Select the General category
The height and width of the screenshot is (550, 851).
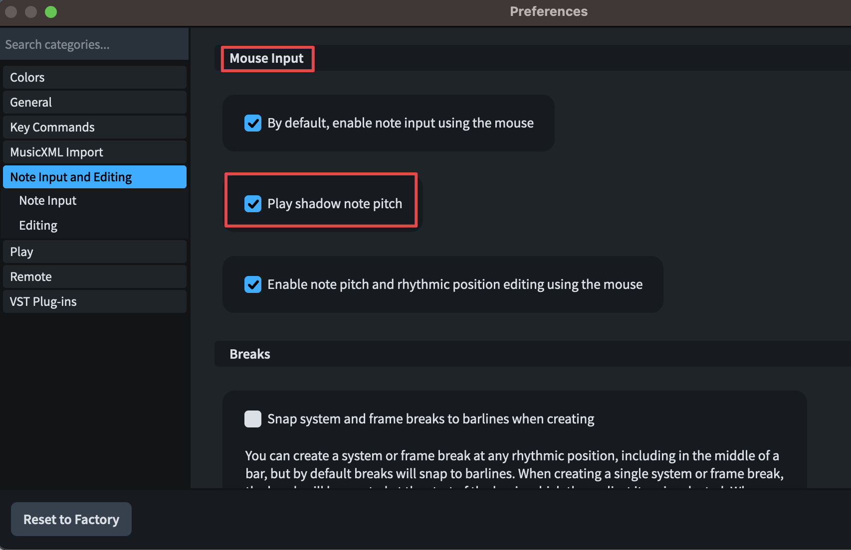[x=95, y=103]
